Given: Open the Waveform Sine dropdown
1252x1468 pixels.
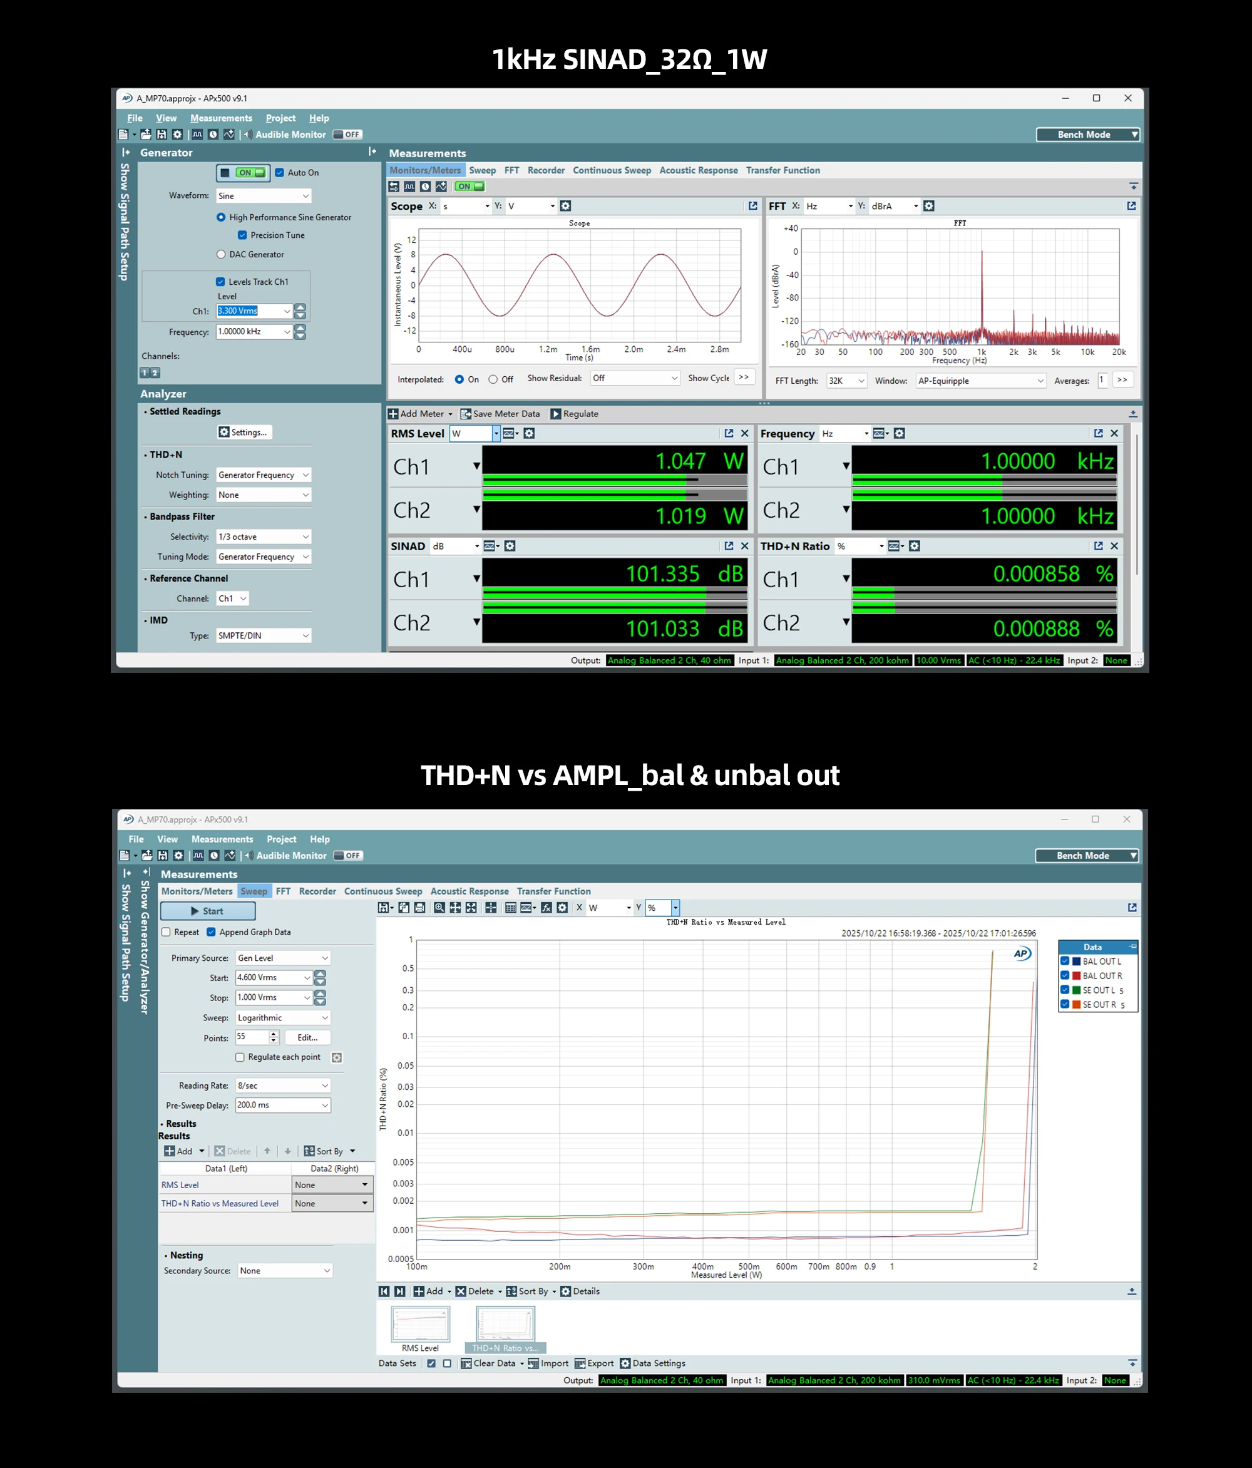Looking at the screenshot, I should click(x=263, y=195).
